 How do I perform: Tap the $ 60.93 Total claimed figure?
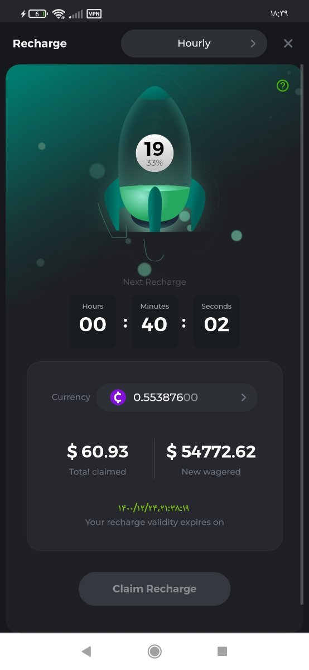click(x=98, y=452)
